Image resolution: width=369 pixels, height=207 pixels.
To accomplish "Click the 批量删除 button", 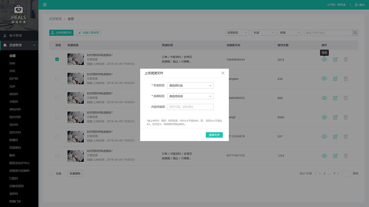I will click(x=75, y=174).
